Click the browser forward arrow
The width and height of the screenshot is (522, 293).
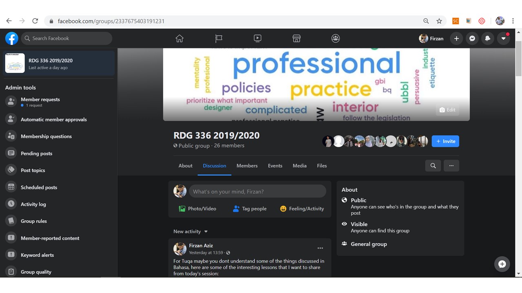[22, 21]
